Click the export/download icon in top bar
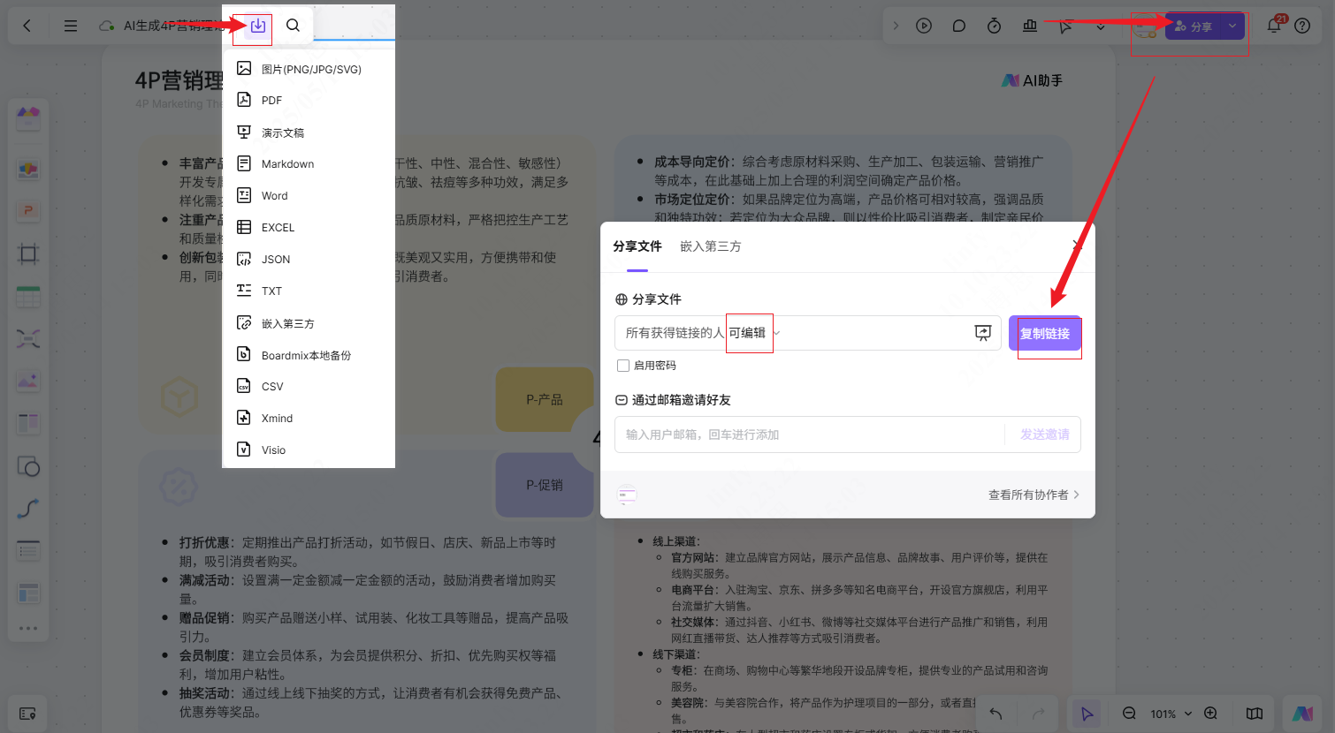Viewport: 1335px width, 733px height. (257, 26)
